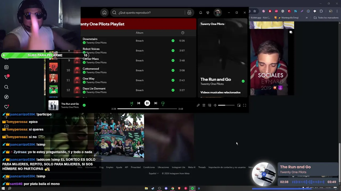Viewport: 341px width, 191px height.
Task: Open Steam from Windows taskbar
Action: [153, 188]
